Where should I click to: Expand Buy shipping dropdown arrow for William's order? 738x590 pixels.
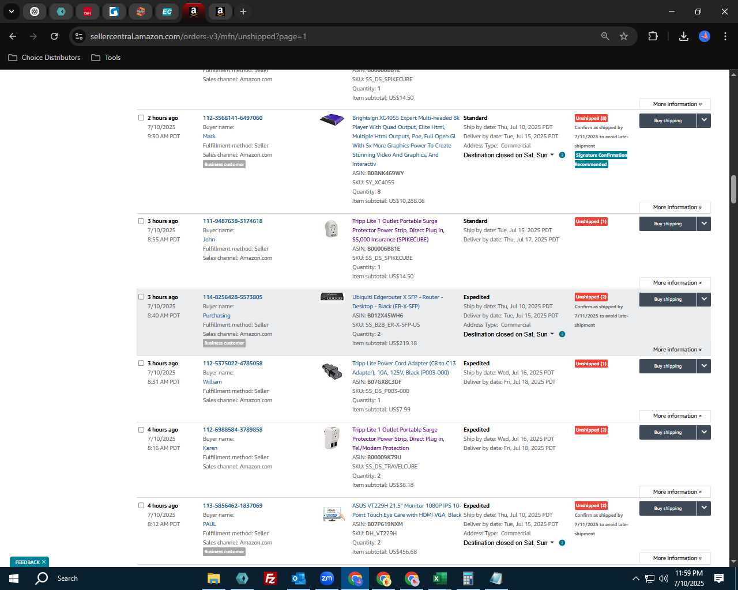coord(704,366)
